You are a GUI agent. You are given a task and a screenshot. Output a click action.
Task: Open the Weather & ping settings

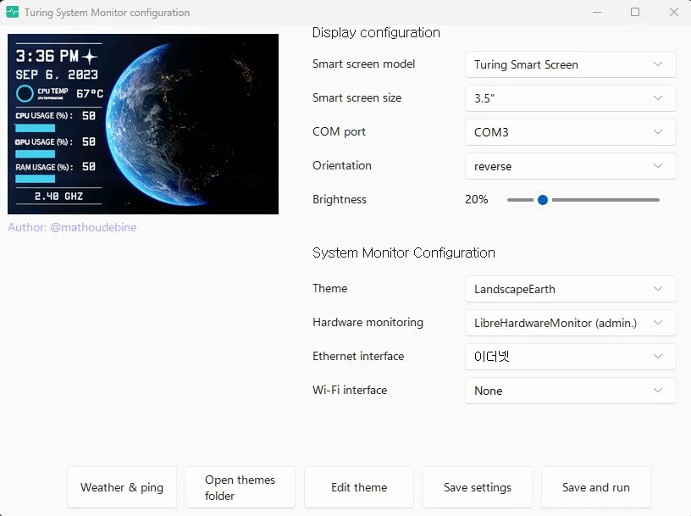122,487
